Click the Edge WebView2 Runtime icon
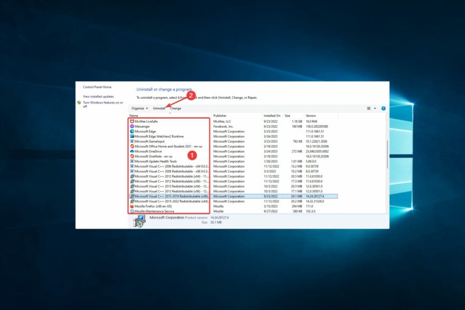465x310 pixels. (132, 136)
